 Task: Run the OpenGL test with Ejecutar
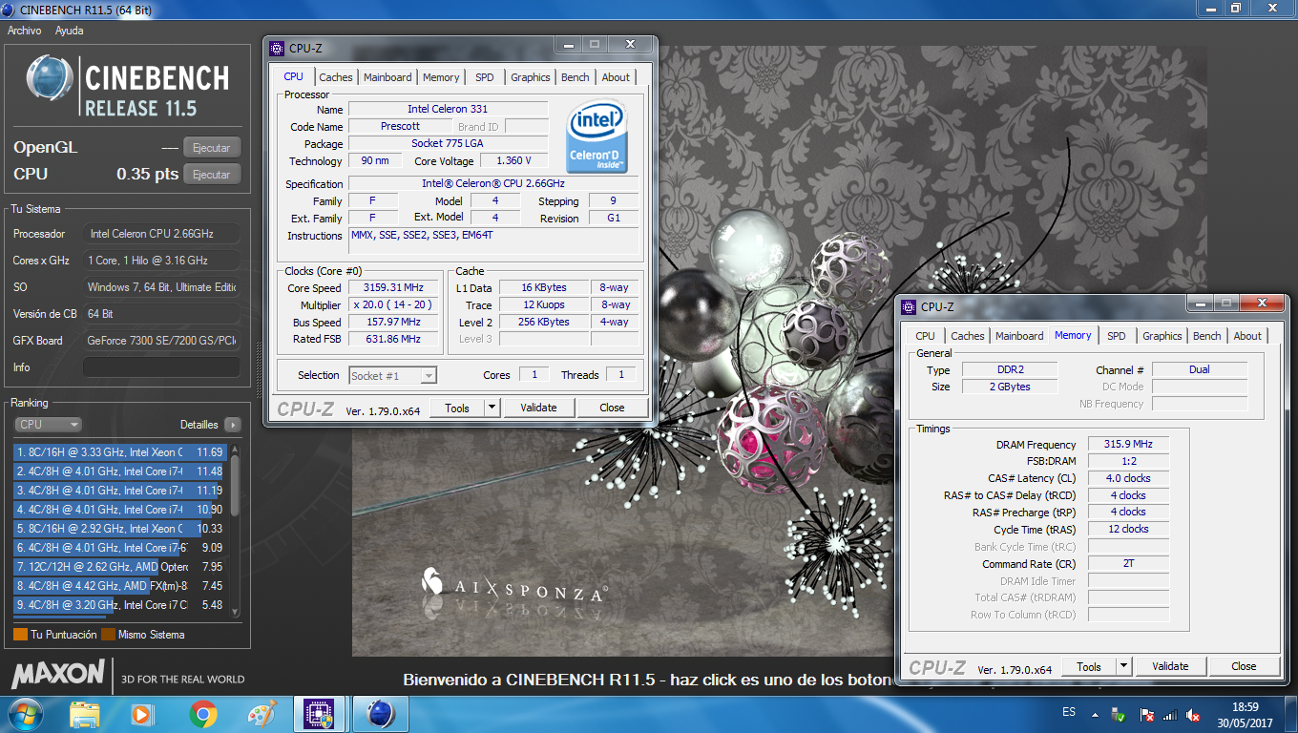point(212,148)
